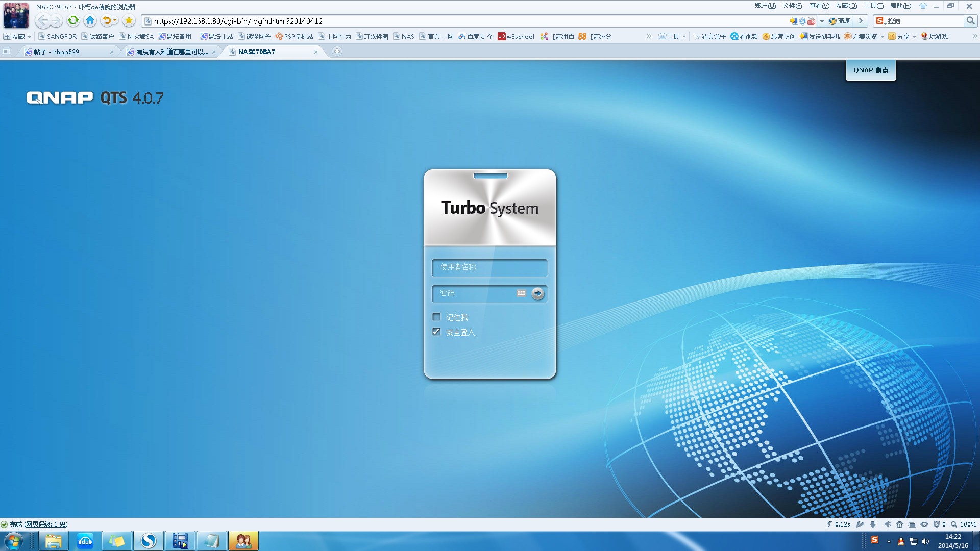980x551 pixels.
Task: Click the status bar shield block counter
Action: click(x=939, y=524)
